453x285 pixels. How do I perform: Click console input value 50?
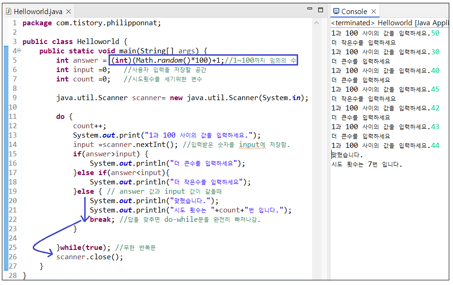coord(435,33)
